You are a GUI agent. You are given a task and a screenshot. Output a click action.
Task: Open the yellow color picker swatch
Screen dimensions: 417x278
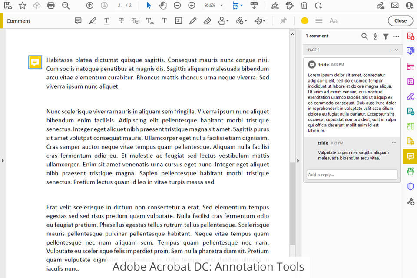click(304, 21)
